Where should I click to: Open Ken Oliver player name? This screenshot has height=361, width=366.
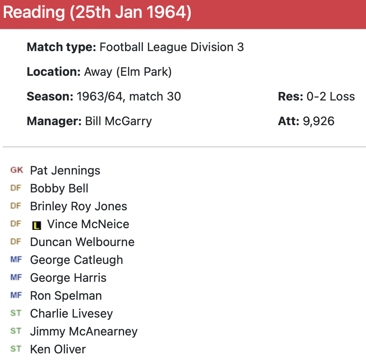58,350
